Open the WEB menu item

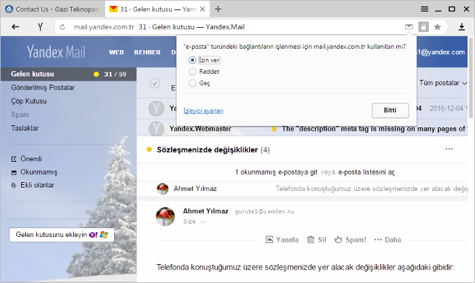[x=116, y=52]
